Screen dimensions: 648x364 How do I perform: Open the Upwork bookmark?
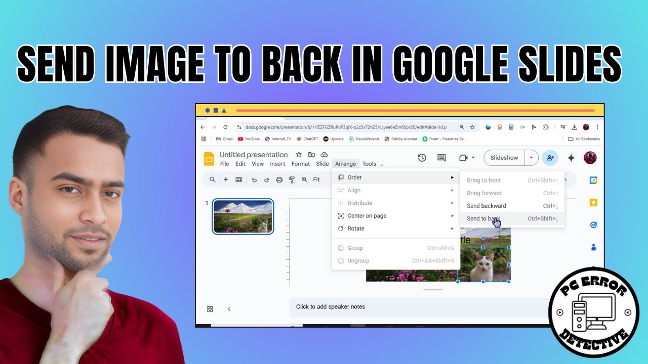point(333,139)
